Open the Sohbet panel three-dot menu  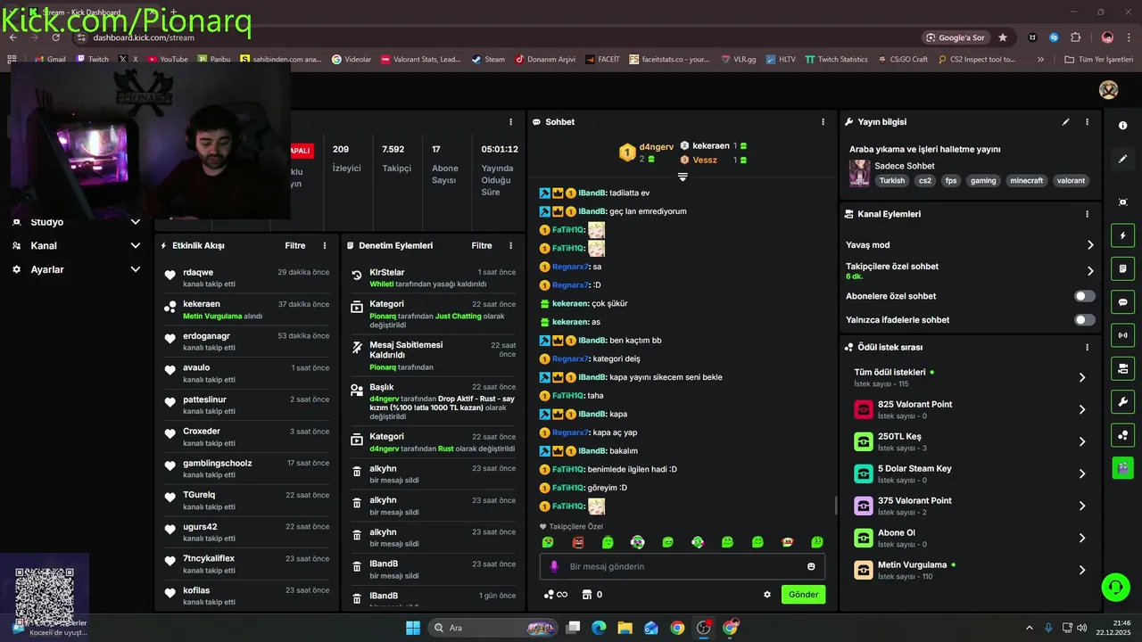[x=823, y=122]
